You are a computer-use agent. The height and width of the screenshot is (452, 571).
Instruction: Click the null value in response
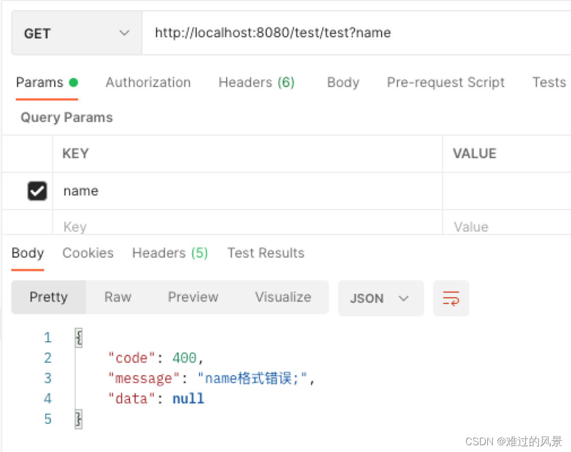(x=188, y=398)
